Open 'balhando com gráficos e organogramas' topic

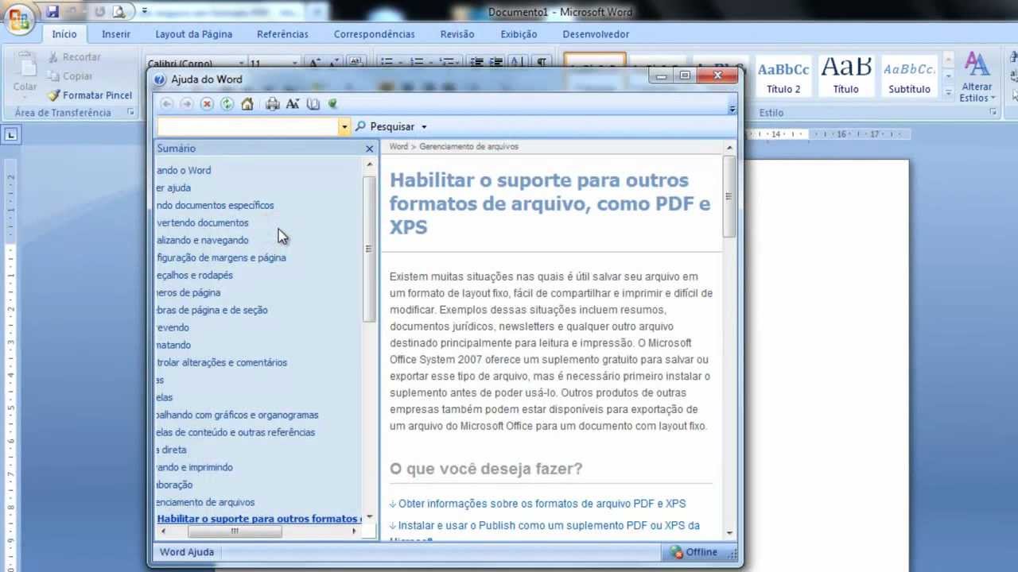pos(238,415)
